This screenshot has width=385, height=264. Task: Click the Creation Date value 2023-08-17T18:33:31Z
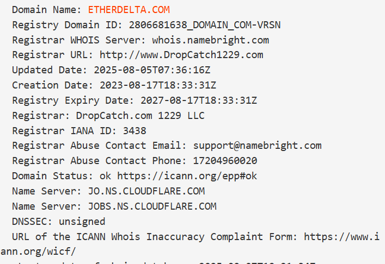tap(158, 85)
